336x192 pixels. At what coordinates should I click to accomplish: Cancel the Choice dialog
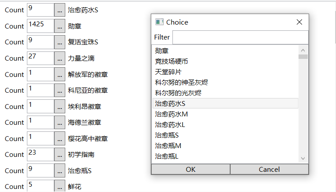click(269, 169)
